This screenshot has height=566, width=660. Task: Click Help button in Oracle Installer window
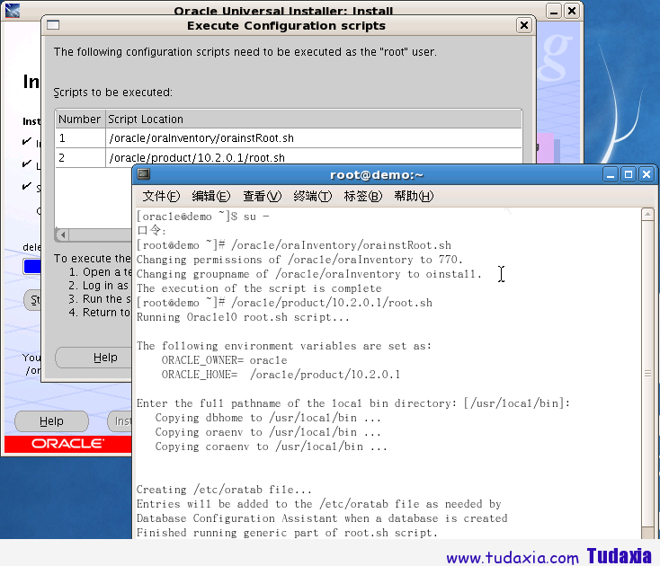point(51,421)
